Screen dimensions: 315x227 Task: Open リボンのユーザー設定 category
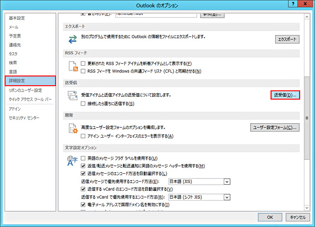pyautogui.click(x=25, y=90)
